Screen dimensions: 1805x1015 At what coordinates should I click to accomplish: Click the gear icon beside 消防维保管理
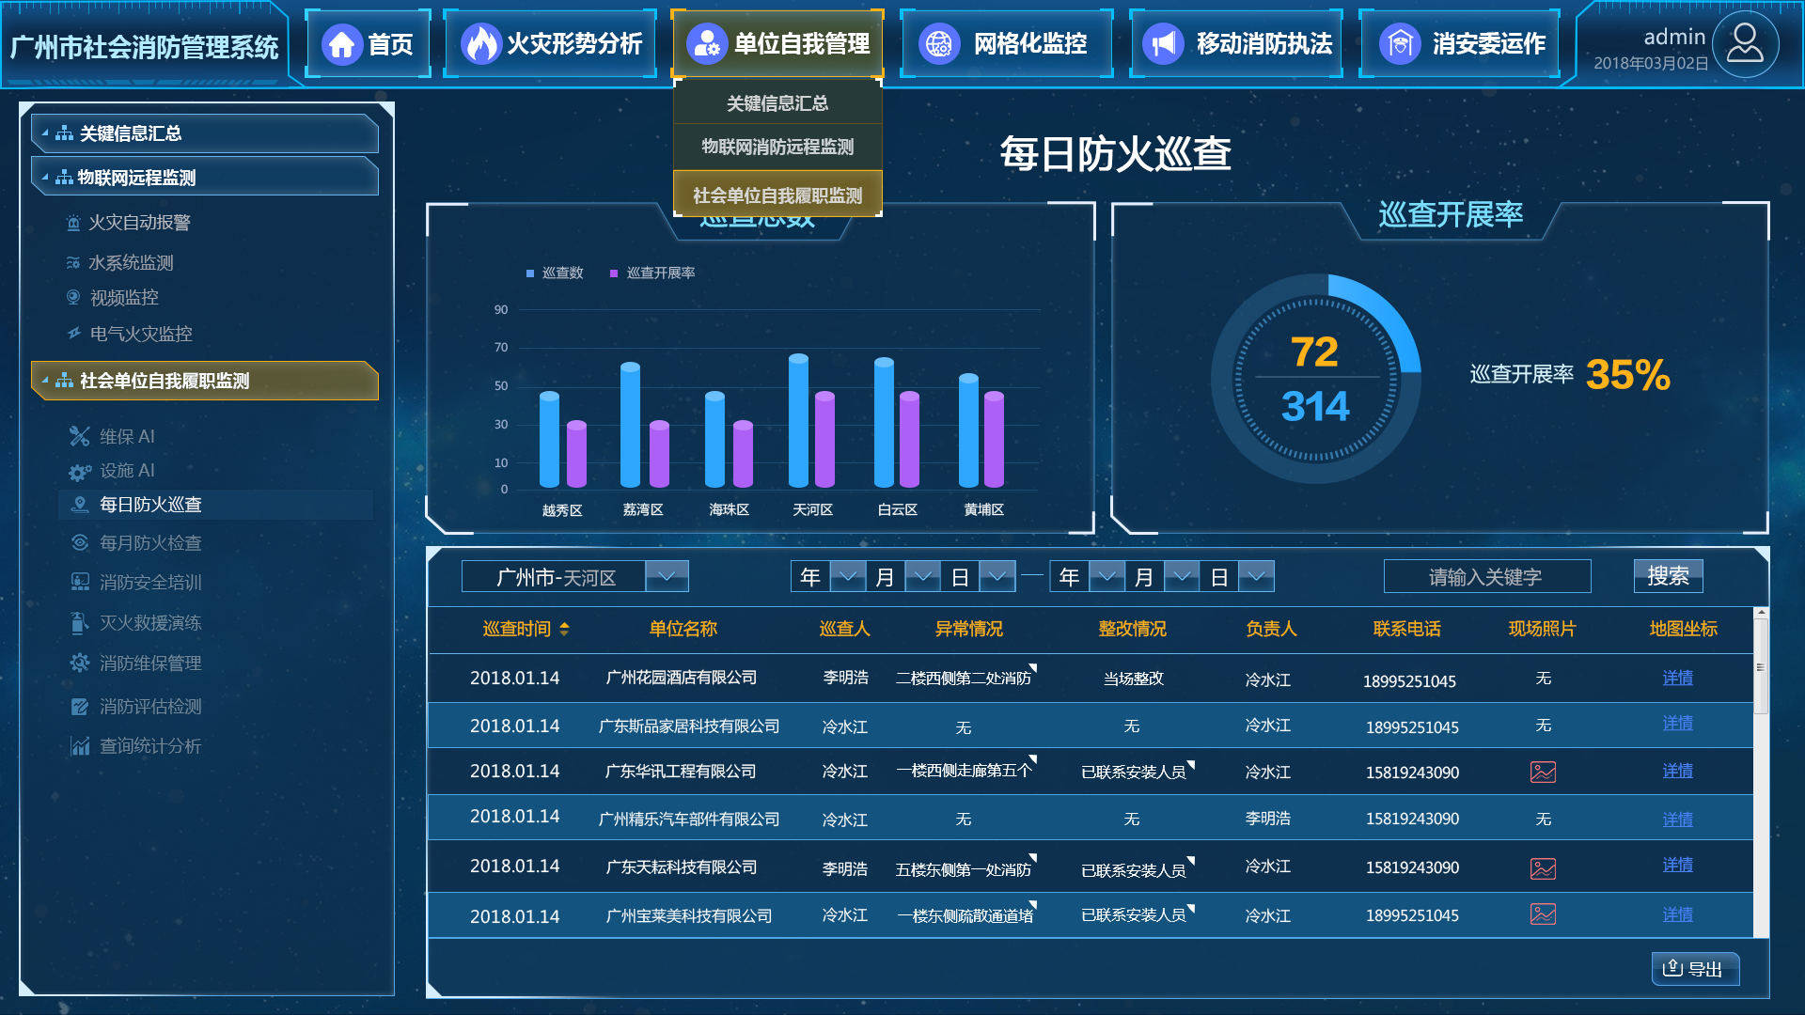(80, 663)
